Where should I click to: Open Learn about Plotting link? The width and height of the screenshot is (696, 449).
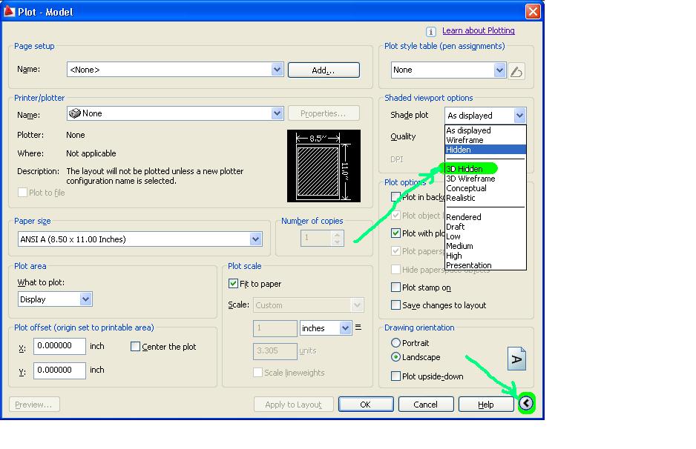(x=479, y=30)
